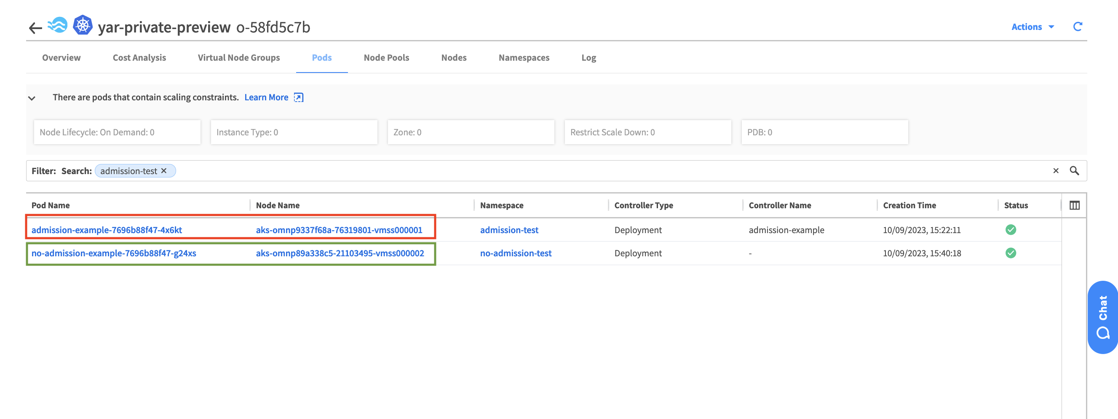Click the Spot Ocean wave logo icon
This screenshot has width=1118, height=419.
tap(58, 26)
